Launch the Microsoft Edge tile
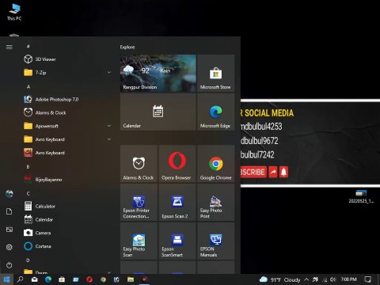Viewport: 380px width, 285px height. tap(215, 112)
